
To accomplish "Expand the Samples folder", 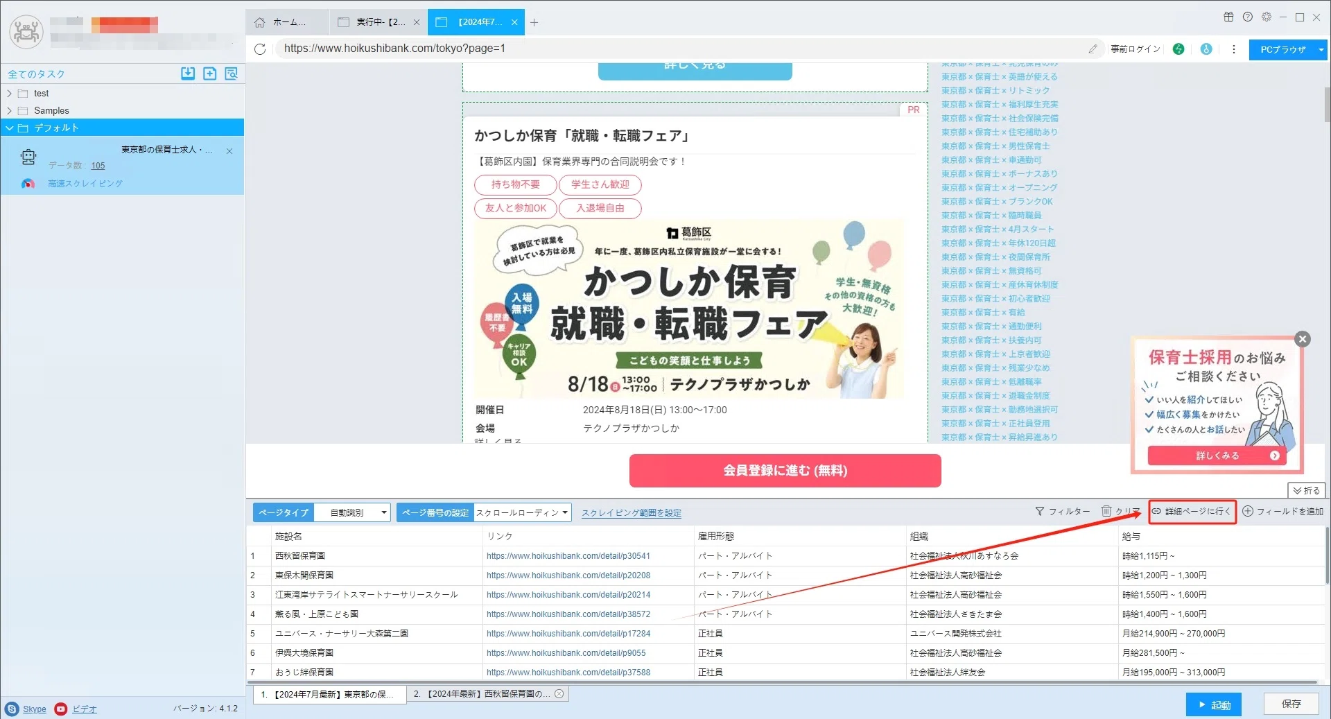I will pyautogui.click(x=9, y=110).
